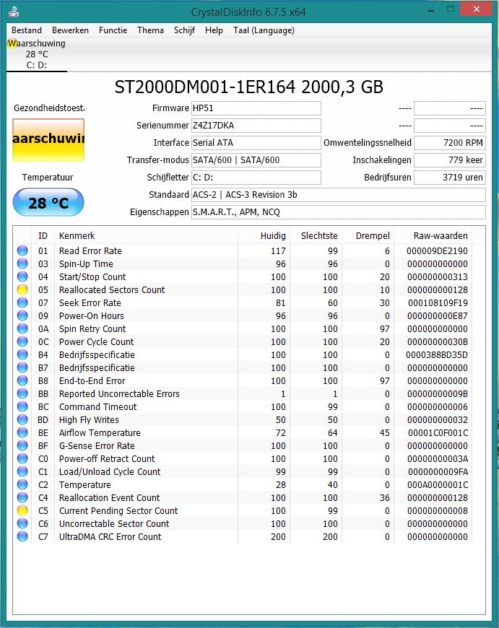Click blue status icon for Command Timeout
The image size is (499, 628).
click(22, 406)
